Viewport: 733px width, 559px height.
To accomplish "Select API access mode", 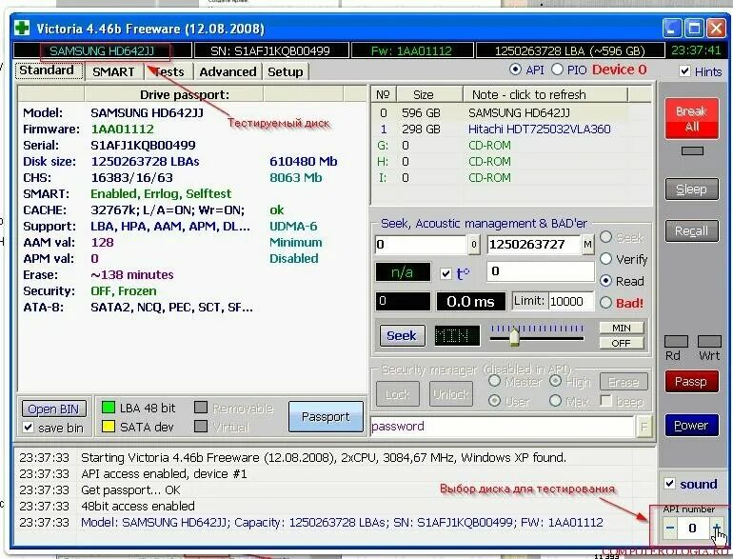I will (x=515, y=70).
